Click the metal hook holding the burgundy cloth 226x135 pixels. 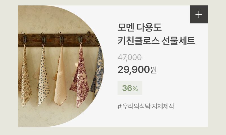(x=80, y=40)
